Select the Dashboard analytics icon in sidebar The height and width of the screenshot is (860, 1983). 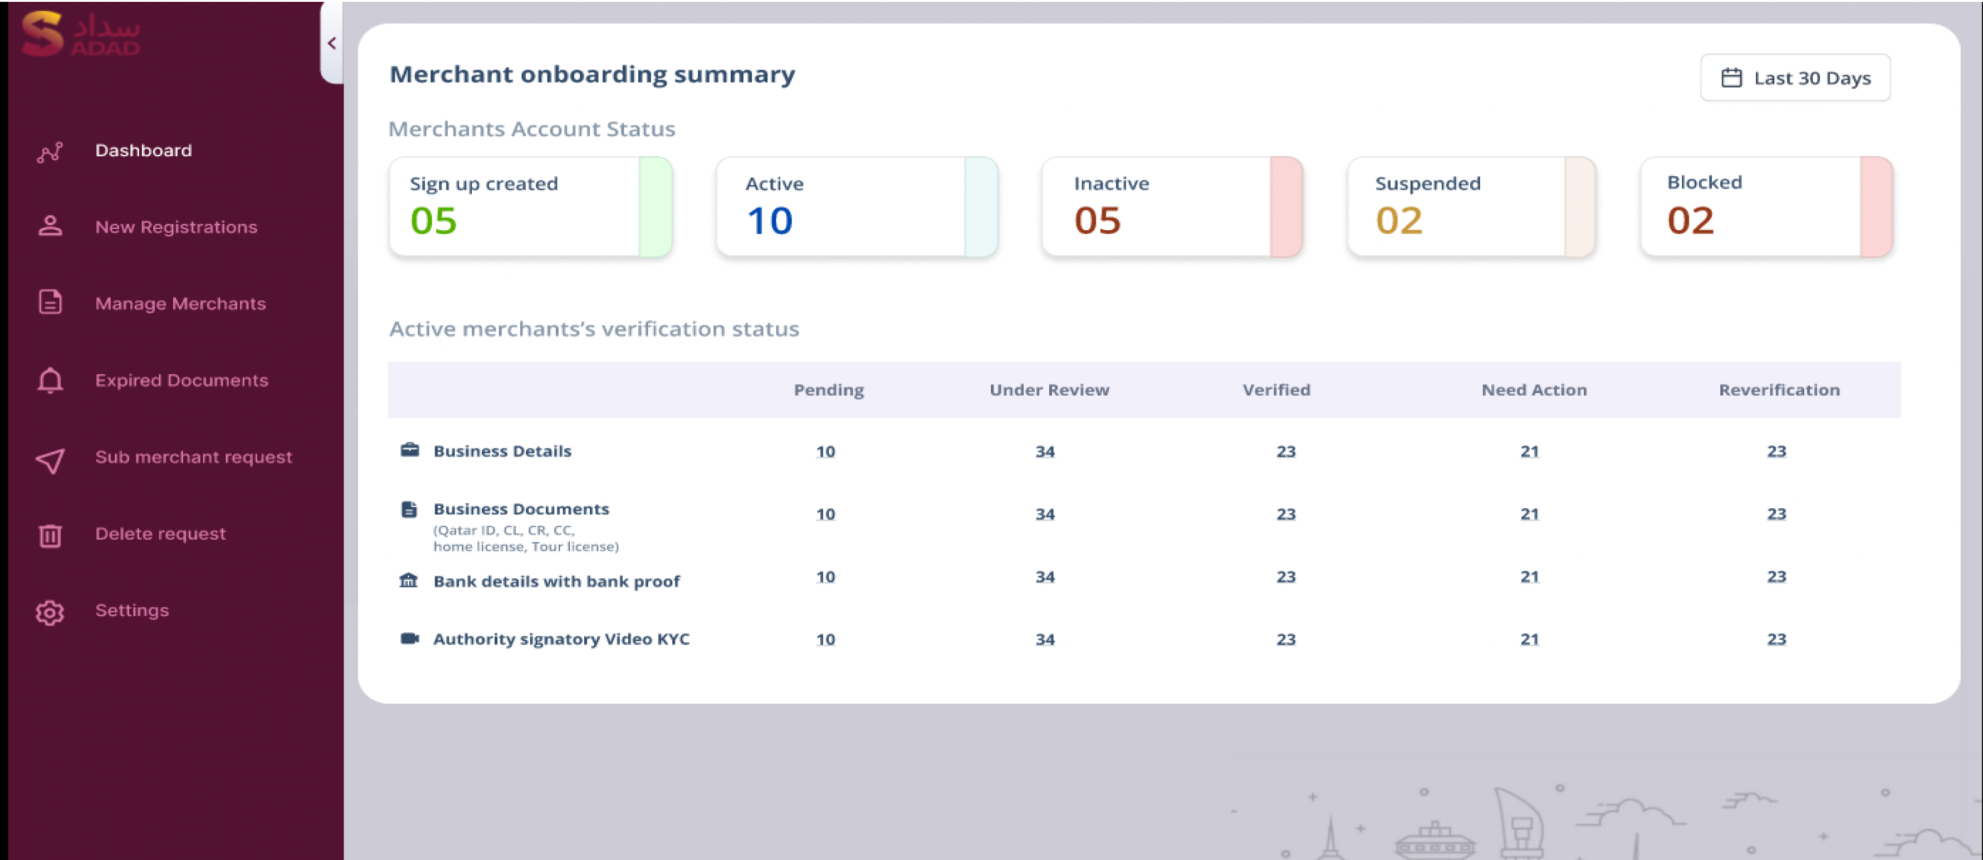(49, 151)
